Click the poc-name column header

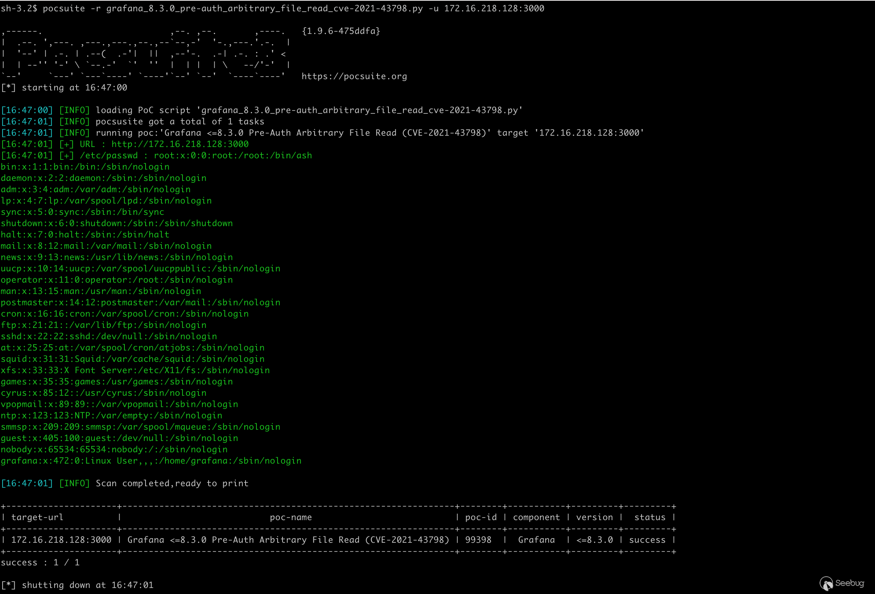point(291,517)
